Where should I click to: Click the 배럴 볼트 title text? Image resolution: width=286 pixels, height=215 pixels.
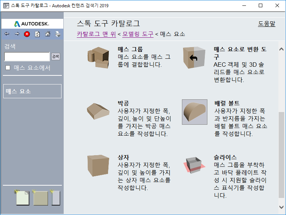[227, 103]
